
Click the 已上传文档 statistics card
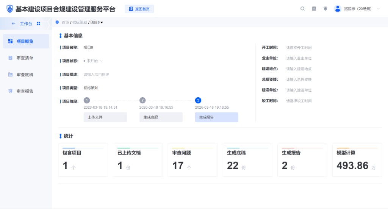[x=138, y=160]
